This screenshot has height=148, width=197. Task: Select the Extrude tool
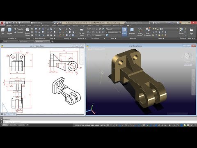point(9,31)
